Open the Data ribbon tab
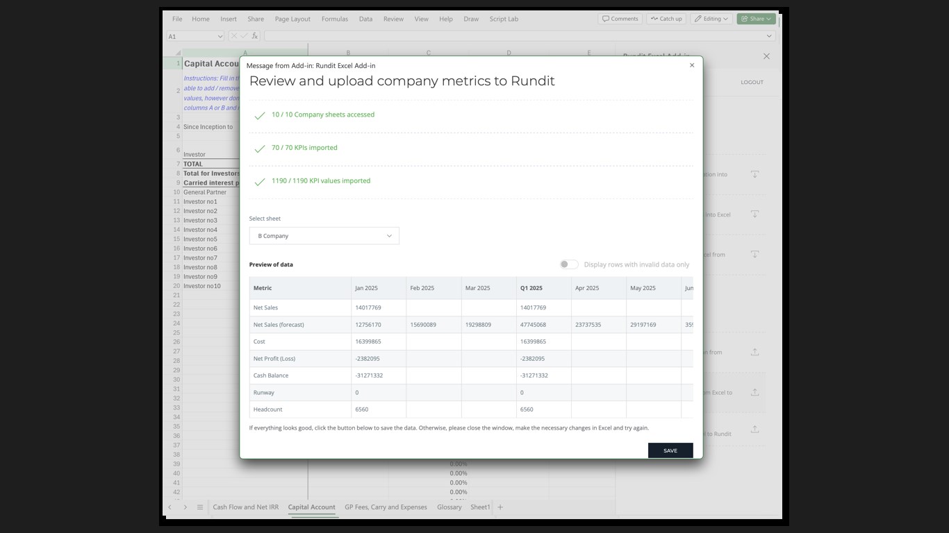This screenshot has height=533, width=949. (x=365, y=19)
